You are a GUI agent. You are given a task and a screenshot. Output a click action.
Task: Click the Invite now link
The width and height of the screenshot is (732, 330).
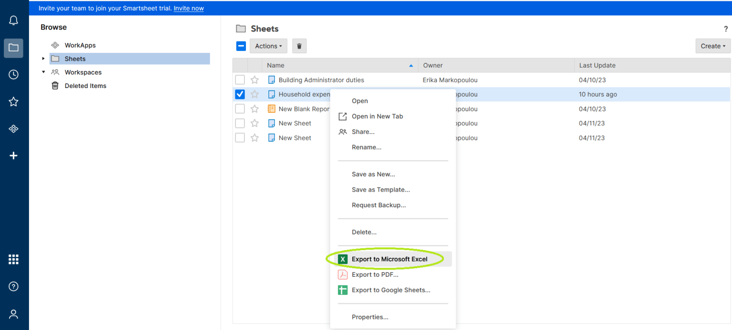(x=188, y=8)
